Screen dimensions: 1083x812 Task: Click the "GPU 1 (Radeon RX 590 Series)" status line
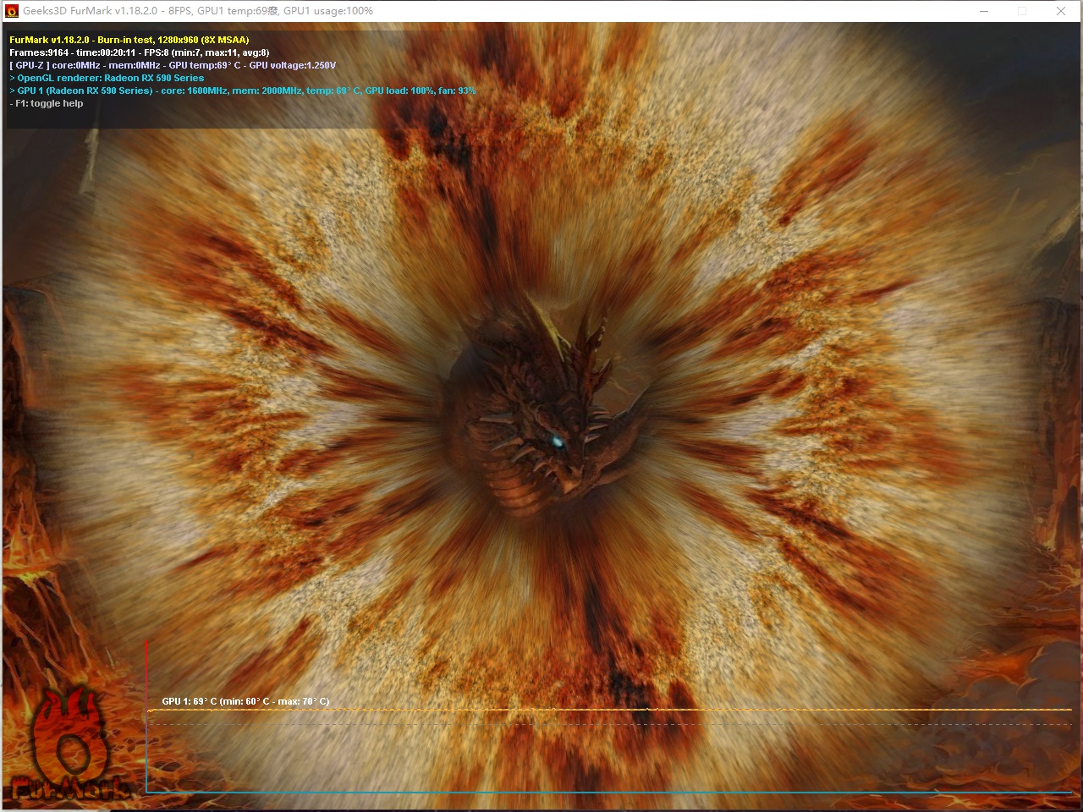243,91
